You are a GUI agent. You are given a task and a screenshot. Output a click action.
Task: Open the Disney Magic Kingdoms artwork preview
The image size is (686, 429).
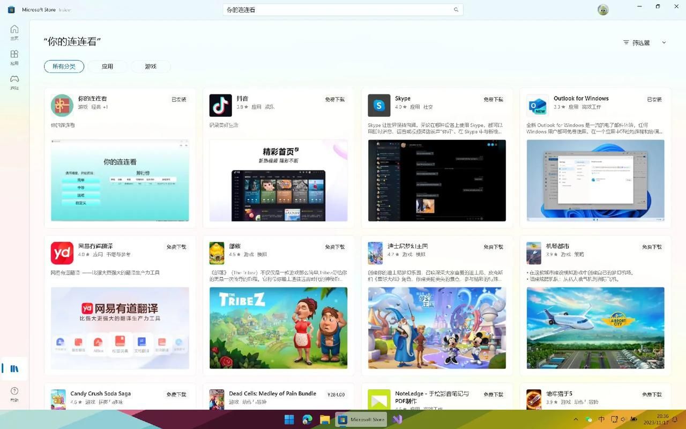pyautogui.click(x=437, y=328)
